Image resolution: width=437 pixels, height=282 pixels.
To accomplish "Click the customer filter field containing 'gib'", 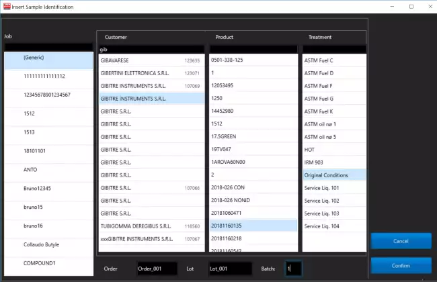I will pyautogui.click(x=151, y=49).
